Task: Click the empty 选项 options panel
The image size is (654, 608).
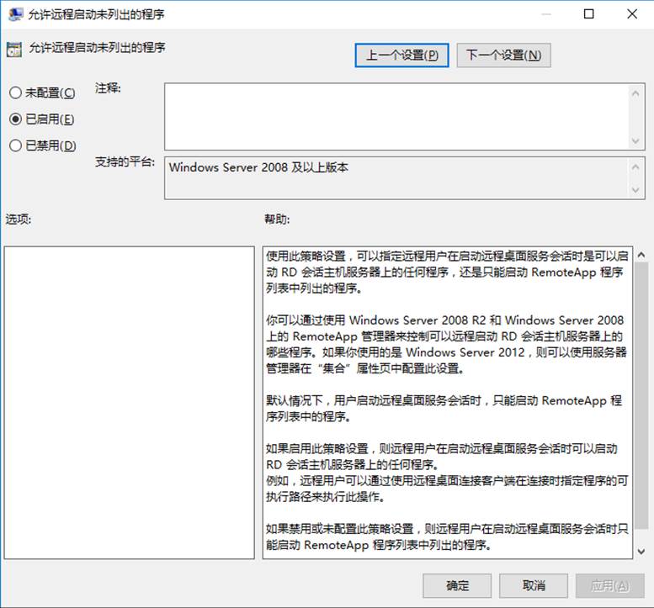Action: pos(130,403)
